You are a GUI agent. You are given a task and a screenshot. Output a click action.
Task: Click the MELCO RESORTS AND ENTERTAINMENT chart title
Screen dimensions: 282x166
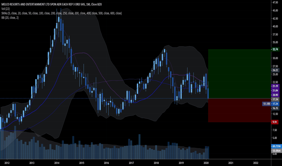click(x=51, y=4)
